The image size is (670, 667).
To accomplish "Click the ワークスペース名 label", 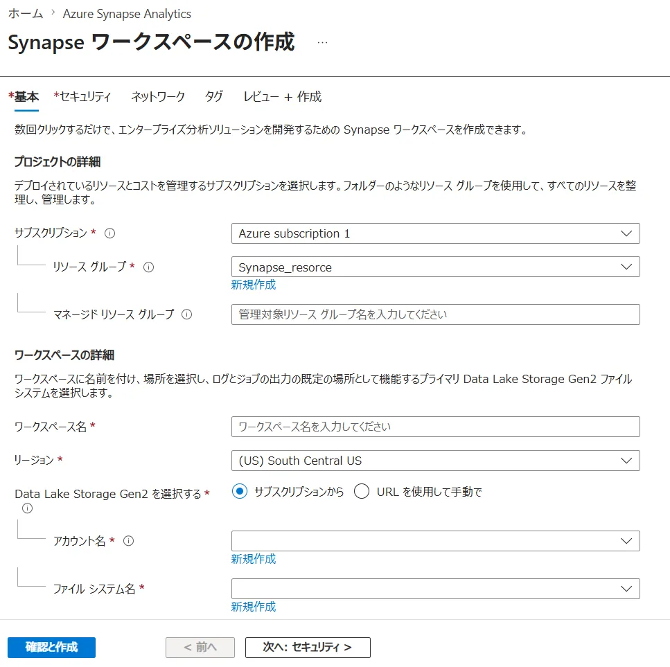I will (51, 427).
